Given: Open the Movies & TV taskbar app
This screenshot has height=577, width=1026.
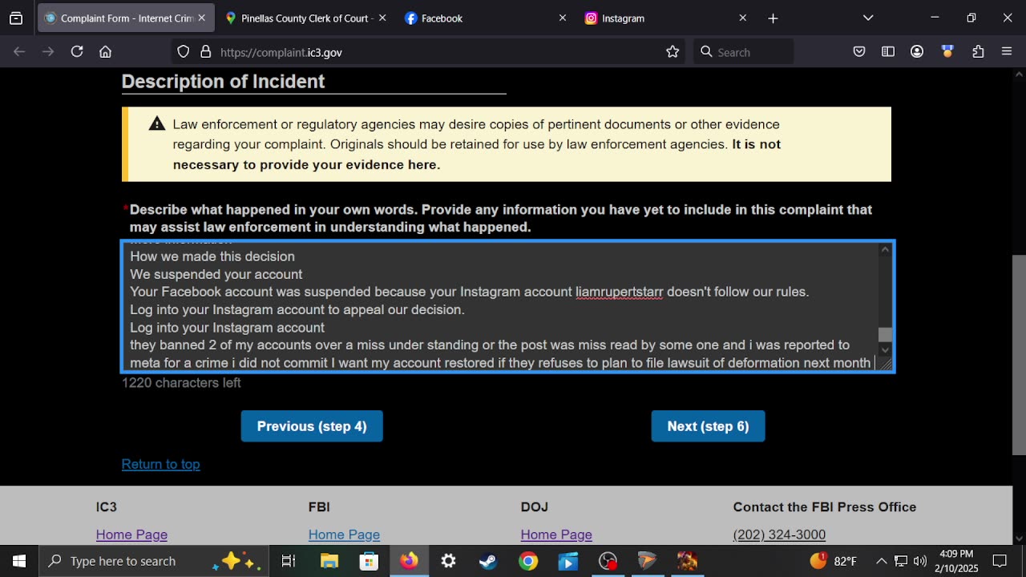Looking at the screenshot, I should [x=568, y=561].
